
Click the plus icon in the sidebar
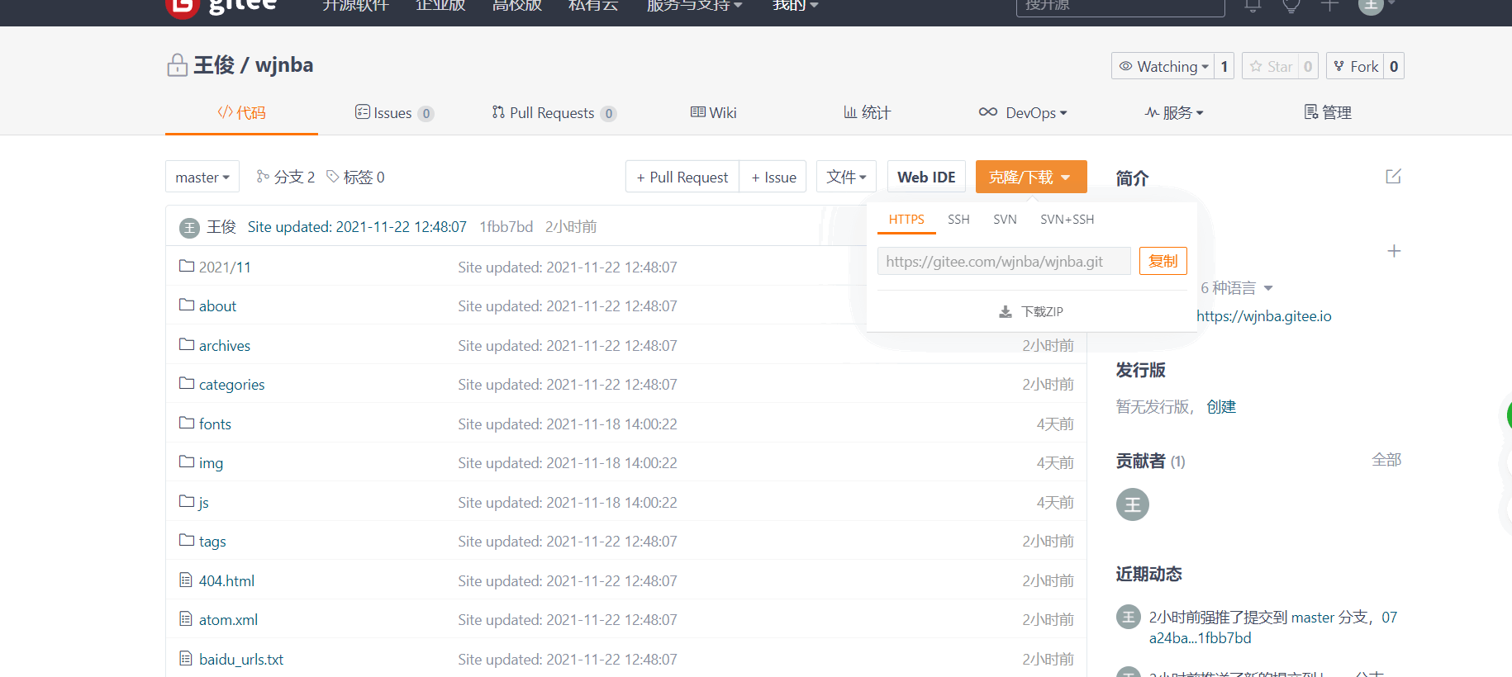pos(1393,251)
